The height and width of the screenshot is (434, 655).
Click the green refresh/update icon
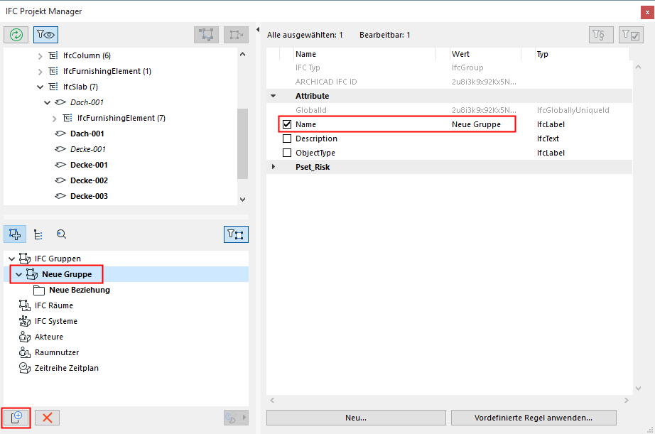pyautogui.click(x=16, y=35)
